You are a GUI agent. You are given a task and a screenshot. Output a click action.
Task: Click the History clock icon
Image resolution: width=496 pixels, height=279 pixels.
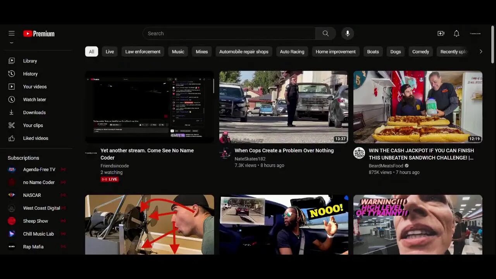[x=12, y=74]
